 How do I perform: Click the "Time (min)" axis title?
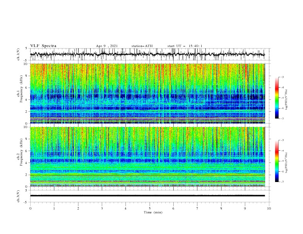click(153, 212)
